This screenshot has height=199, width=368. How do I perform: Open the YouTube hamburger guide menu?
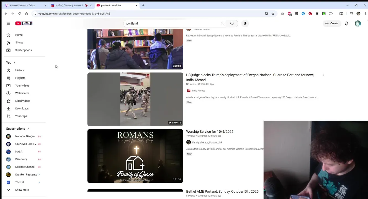pos(8,23)
